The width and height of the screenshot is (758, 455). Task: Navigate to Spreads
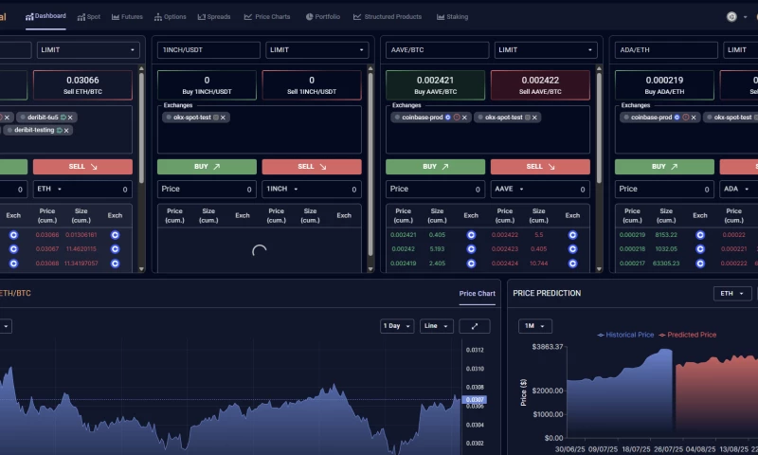click(214, 17)
